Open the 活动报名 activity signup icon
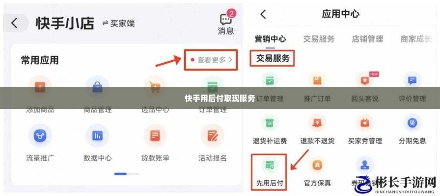The height and width of the screenshot is (196, 440). click(213, 136)
